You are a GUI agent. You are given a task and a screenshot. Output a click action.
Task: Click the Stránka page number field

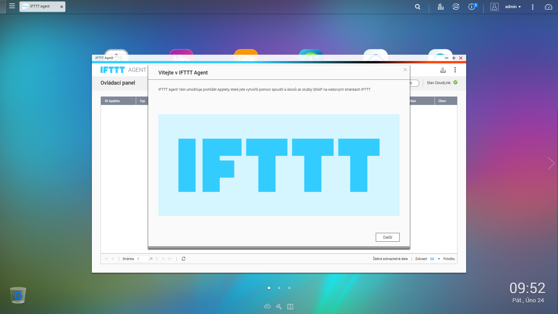tap(142, 259)
